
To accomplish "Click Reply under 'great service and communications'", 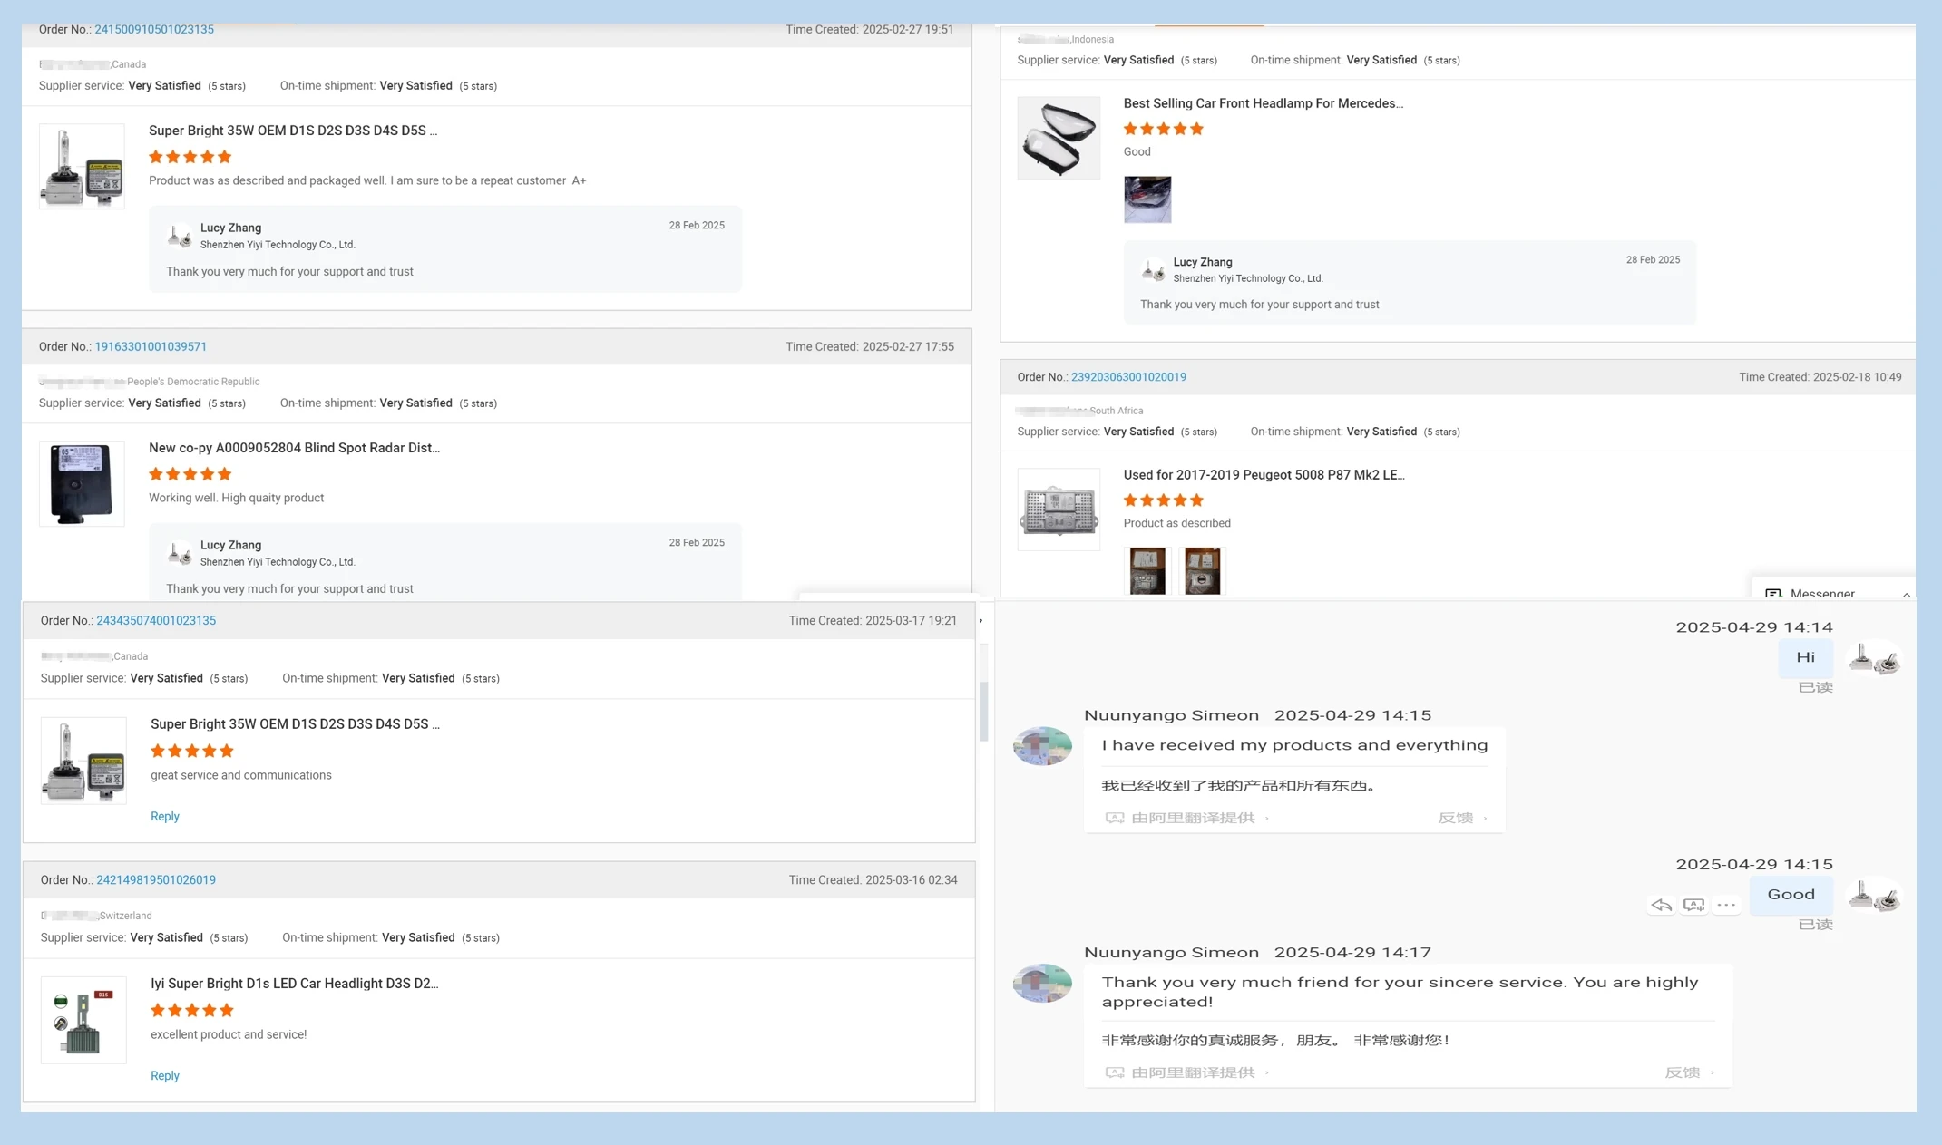I will click(164, 816).
